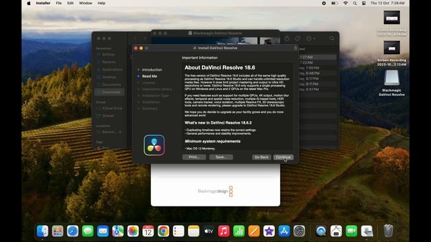Click the Go Back button in installer
The height and width of the screenshot is (242, 431).
(261, 157)
